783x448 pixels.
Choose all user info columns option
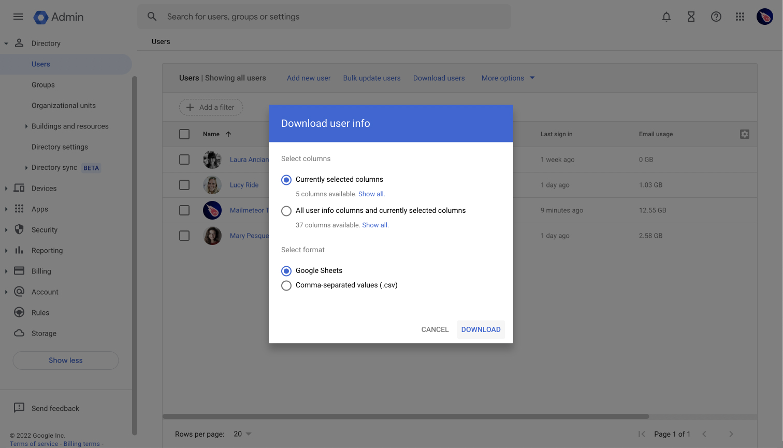[286, 211]
